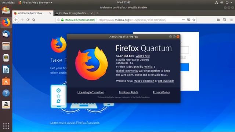Screen dimensions: 235x132
Task: Click the What's new link
Action: [x=142, y=56]
